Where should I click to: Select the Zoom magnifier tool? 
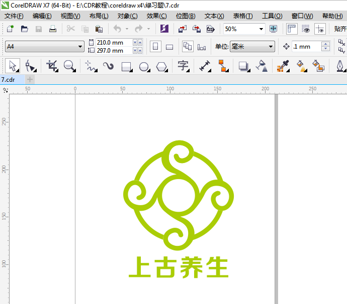(69, 66)
